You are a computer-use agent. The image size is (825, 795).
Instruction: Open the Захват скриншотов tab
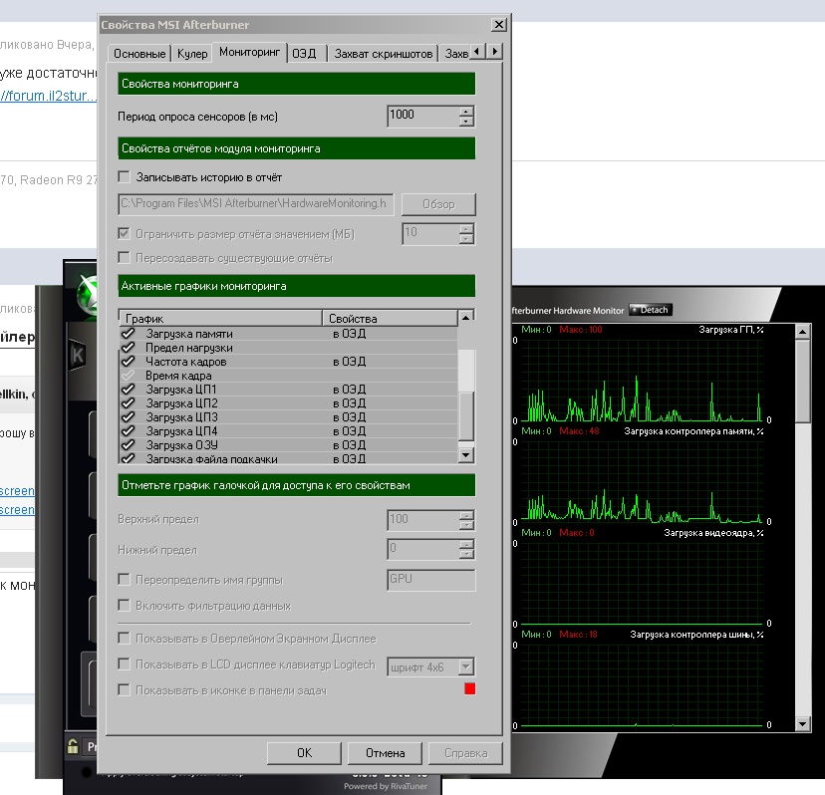coord(383,53)
